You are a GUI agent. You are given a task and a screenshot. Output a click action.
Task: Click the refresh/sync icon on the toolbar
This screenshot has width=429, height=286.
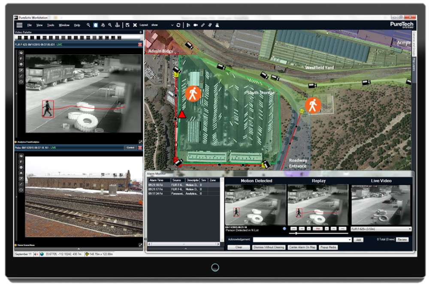point(179,25)
